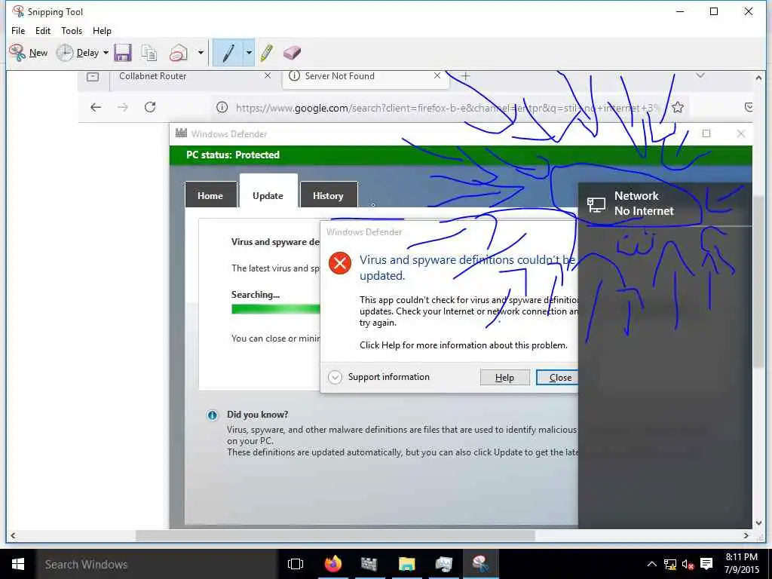Click the vertical scrollbar down arrow
This screenshot has width=772, height=579.
point(758,523)
